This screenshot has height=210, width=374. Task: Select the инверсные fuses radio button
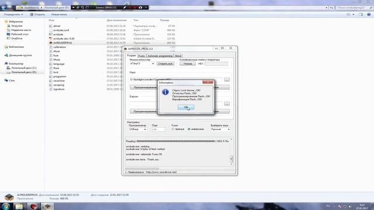[189, 129]
